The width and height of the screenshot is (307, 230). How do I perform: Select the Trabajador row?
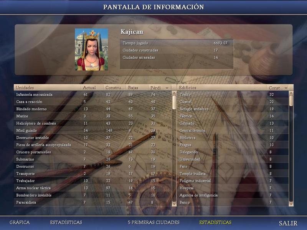click(93, 181)
